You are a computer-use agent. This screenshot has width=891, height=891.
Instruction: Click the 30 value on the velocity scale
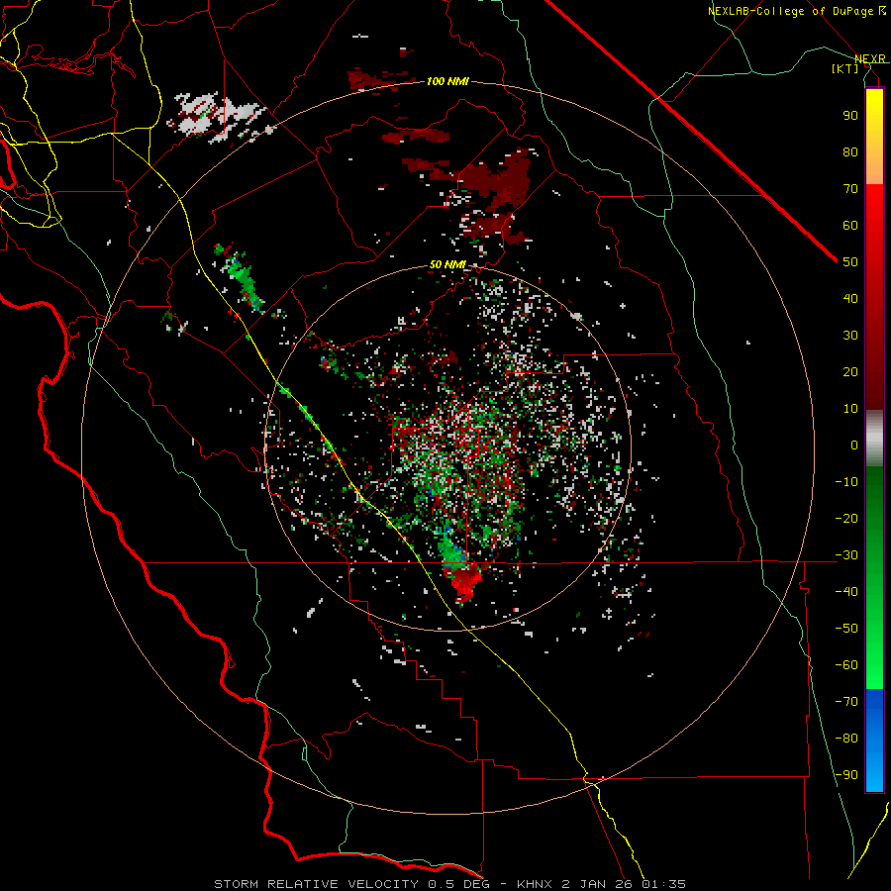(850, 336)
